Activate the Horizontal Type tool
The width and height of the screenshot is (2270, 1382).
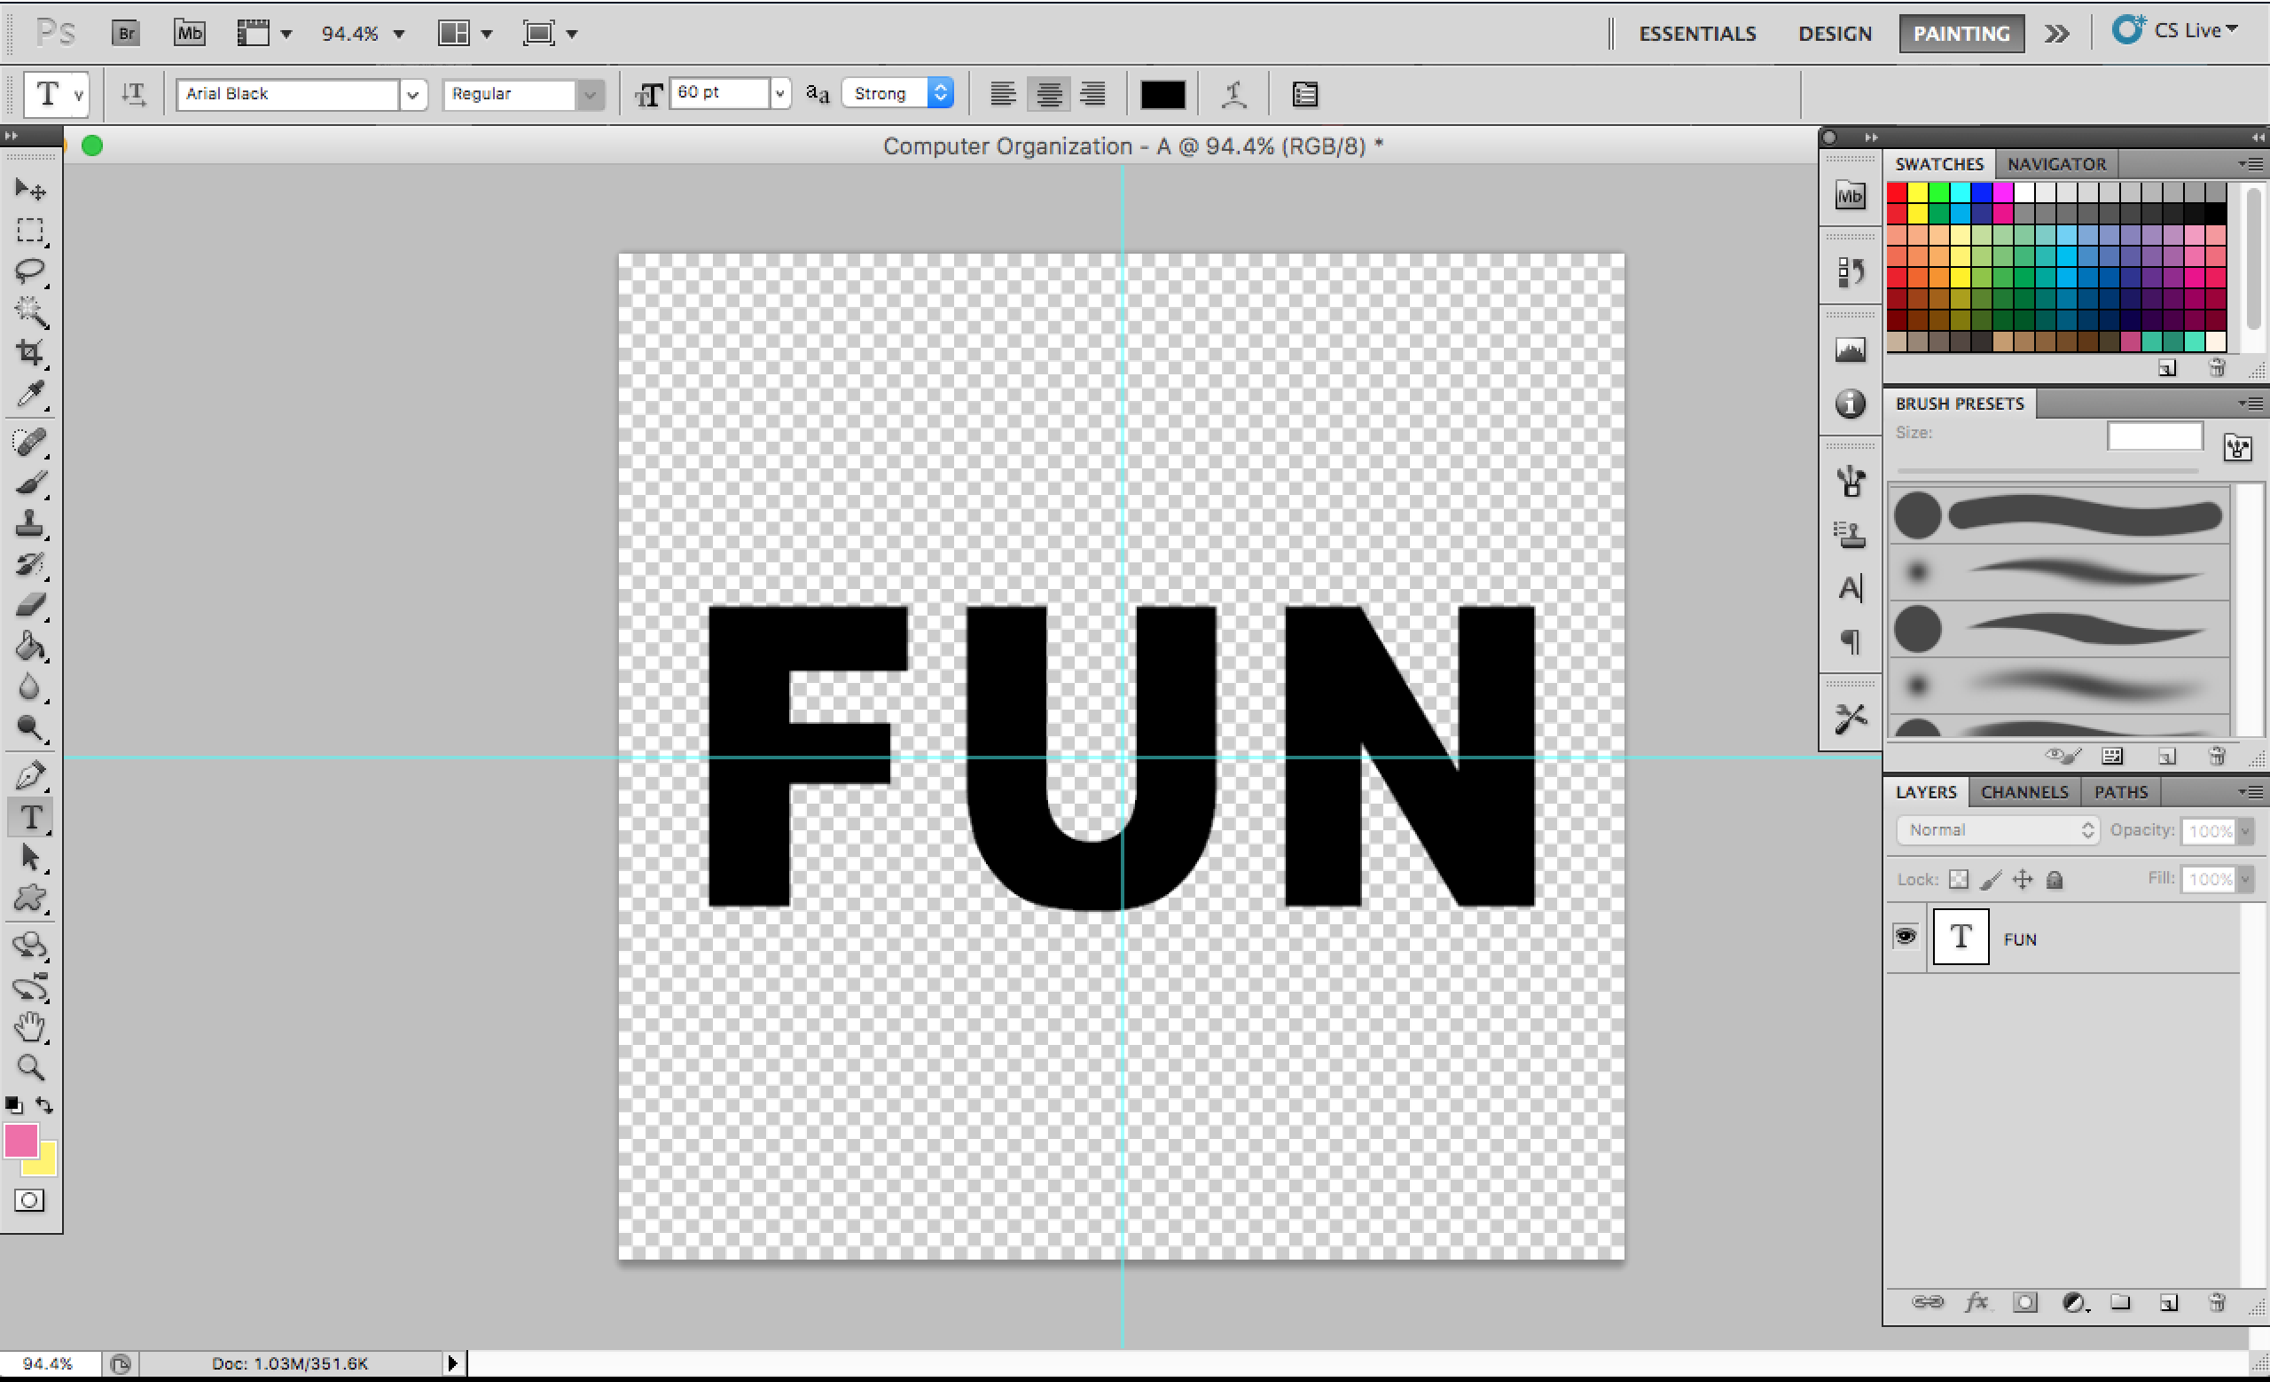pyautogui.click(x=30, y=816)
